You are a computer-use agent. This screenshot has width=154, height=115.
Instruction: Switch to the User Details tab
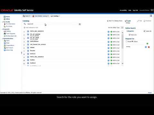40,16
